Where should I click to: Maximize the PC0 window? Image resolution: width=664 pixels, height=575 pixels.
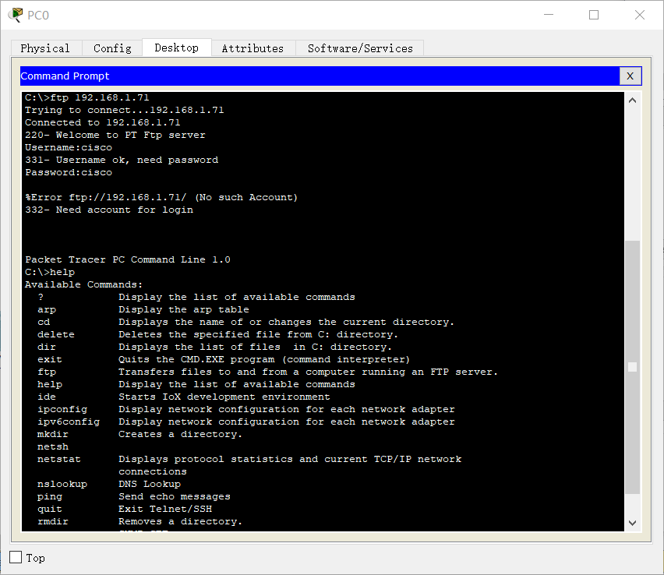[594, 15]
